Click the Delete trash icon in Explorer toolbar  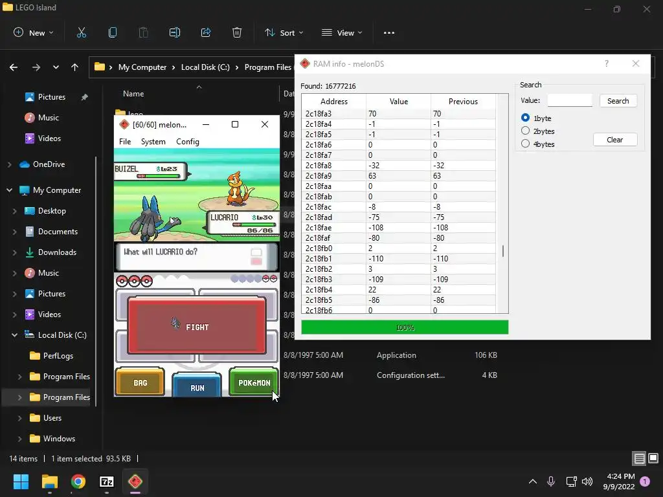(237, 32)
